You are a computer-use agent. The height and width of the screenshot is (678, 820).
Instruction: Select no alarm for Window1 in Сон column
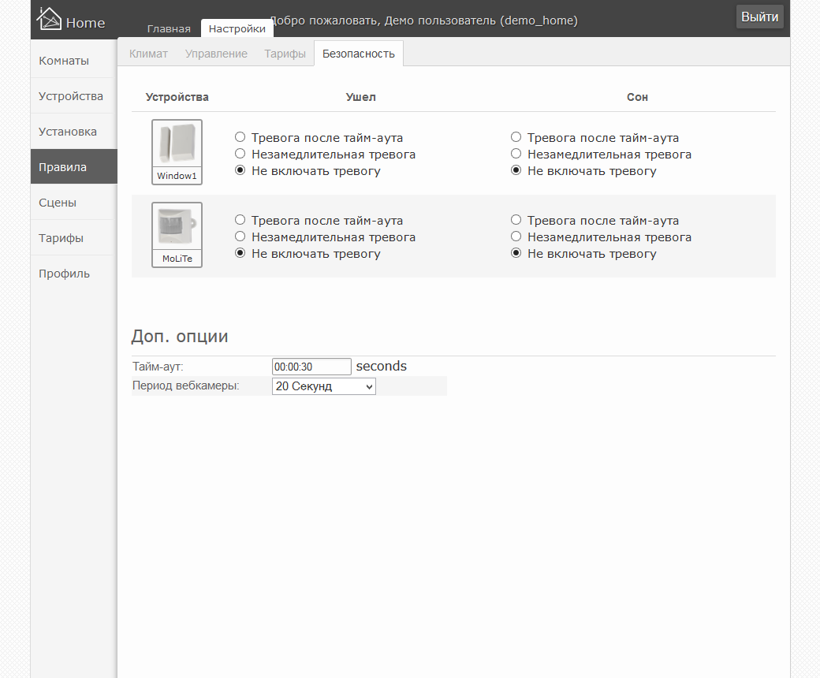coord(516,170)
